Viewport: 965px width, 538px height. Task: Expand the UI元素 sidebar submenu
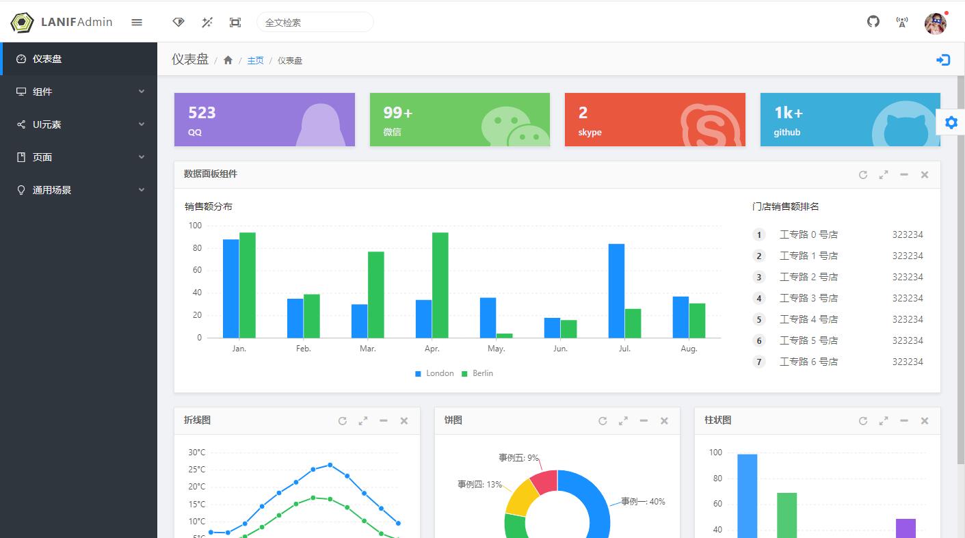pos(79,124)
